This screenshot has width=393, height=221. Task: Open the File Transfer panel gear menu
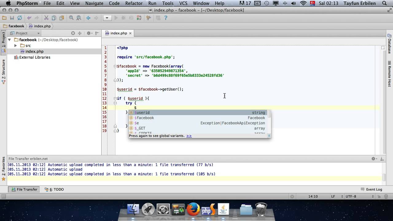(374, 159)
